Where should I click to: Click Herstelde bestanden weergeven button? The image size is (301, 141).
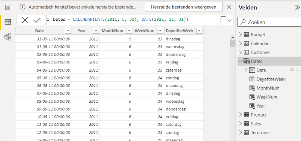(184, 7)
